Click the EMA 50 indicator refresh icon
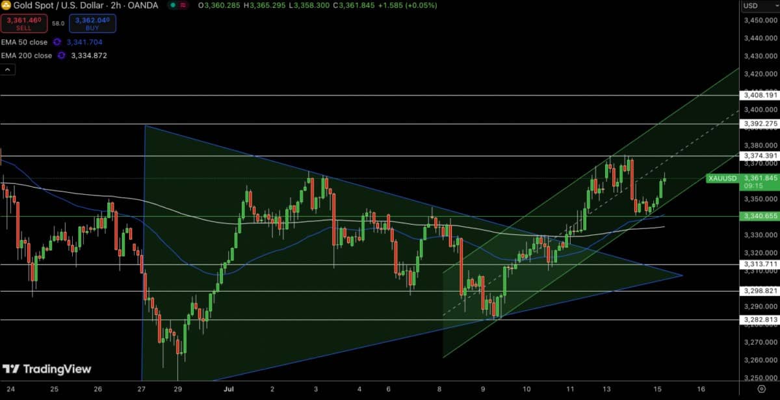780x400 pixels. click(57, 42)
